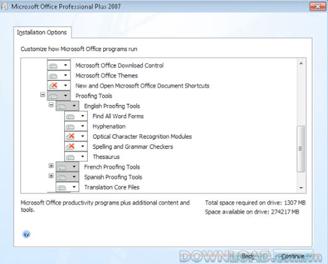Image resolution: width=328 pixels, height=264 pixels.
Task: Click the drive icon for English Proofing Tools
Action: point(62,106)
